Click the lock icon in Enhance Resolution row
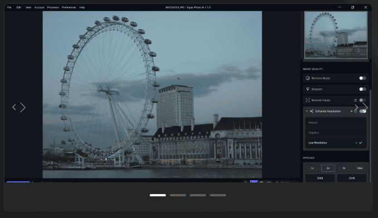The image size is (378, 218). pyautogui.click(x=355, y=111)
